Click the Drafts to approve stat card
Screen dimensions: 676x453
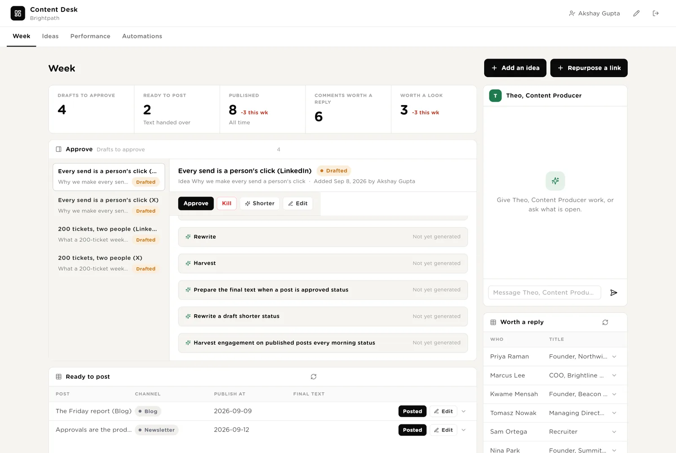click(91, 109)
